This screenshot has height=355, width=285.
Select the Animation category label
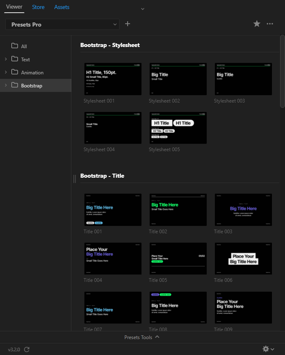[x=32, y=73]
